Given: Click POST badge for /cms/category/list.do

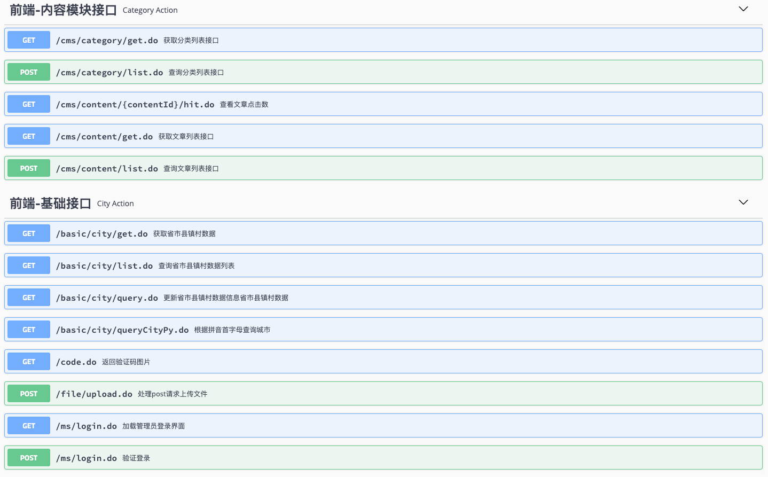Looking at the screenshot, I should click(29, 72).
